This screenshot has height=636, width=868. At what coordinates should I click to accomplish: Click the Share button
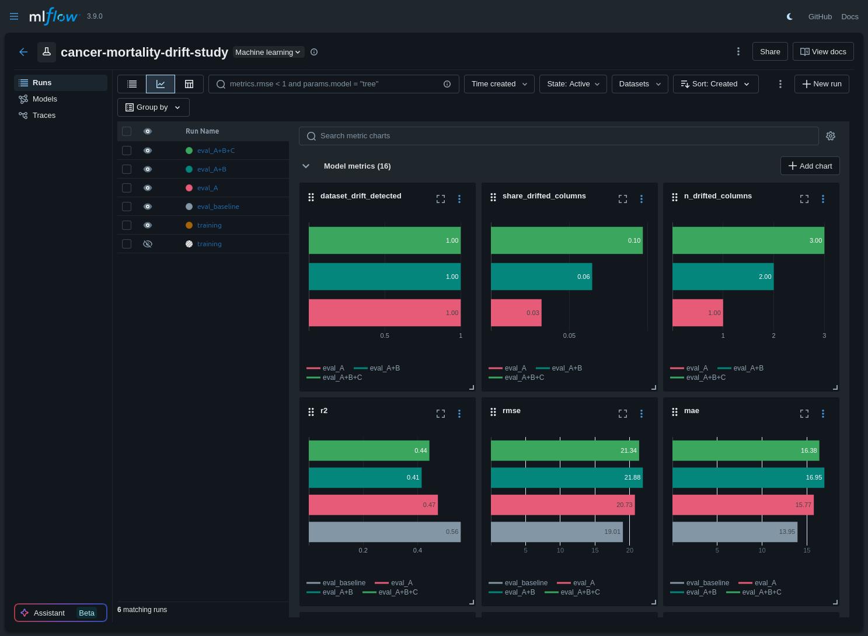click(770, 51)
